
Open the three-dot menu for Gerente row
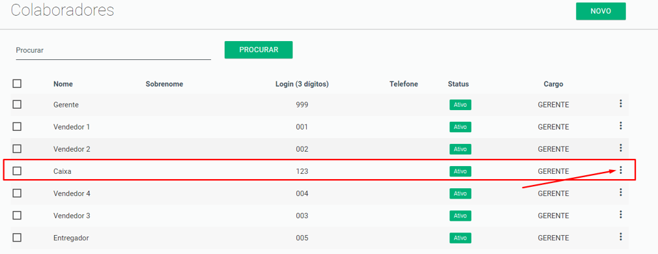pyautogui.click(x=621, y=104)
